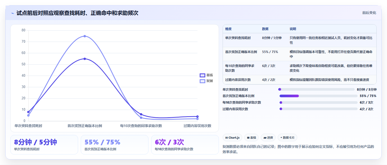Click the y-axis value 80
Screen dimensions: 387x165
[23, 30]
